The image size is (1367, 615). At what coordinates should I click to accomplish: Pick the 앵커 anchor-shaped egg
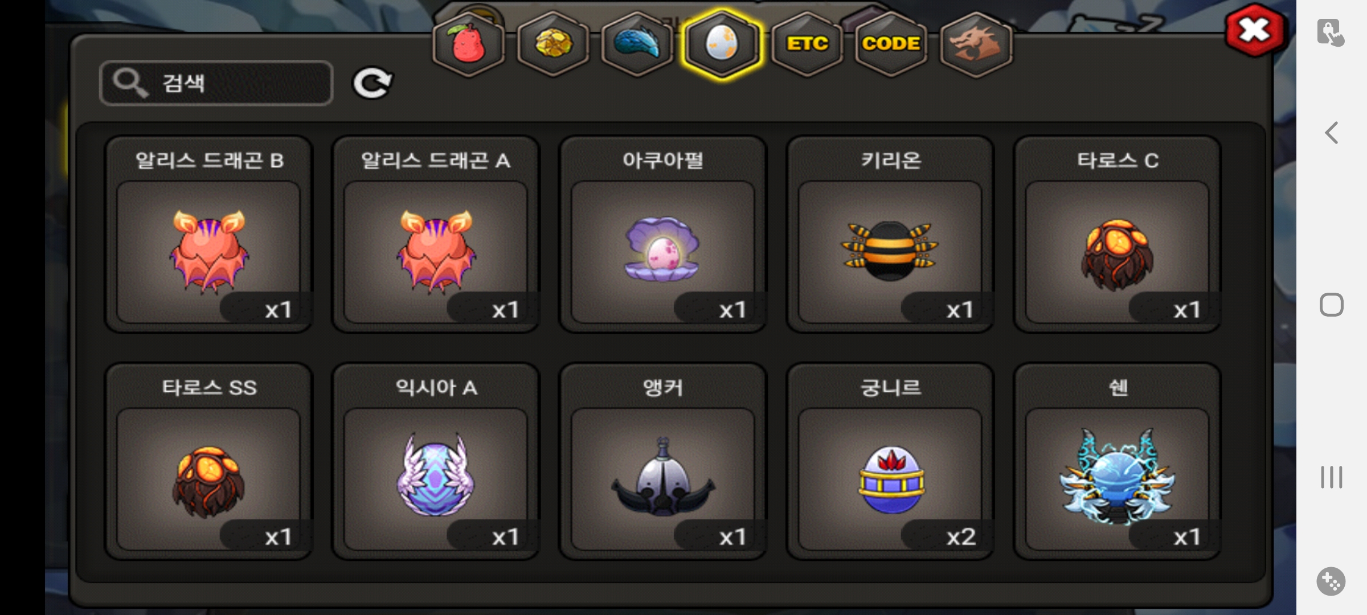[x=663, y=461]
